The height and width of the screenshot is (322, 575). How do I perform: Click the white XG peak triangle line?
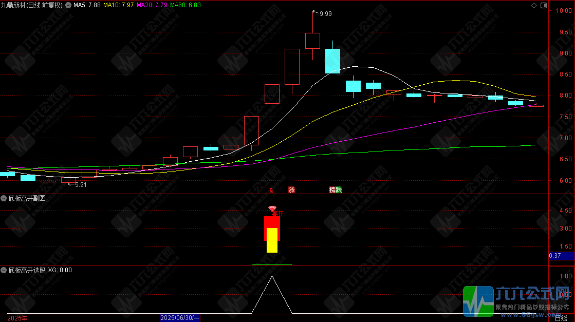(x=272, y=295)
